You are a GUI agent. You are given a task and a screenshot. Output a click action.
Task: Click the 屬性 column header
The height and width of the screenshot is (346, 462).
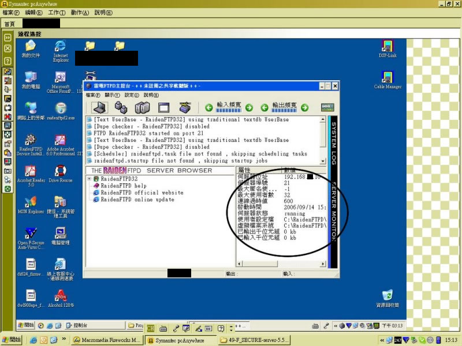[259, 170]
